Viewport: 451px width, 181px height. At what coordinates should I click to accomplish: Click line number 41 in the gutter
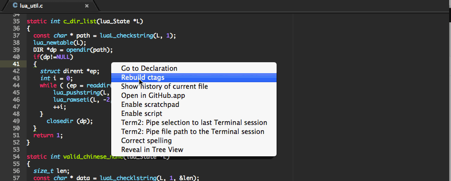pos(16,64)
